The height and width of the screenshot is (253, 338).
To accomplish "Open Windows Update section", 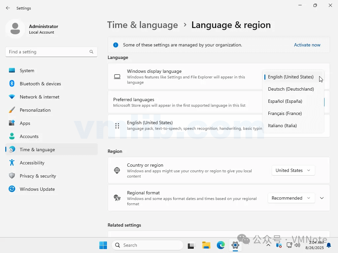I will coord(37,189).
